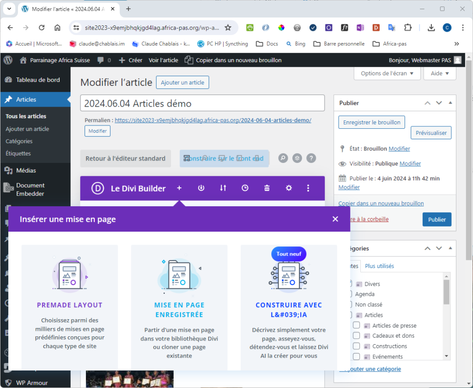Switch to the Plus utilisés tab
The height and width of the screenshot is (388, 473).
pos(379,266)
